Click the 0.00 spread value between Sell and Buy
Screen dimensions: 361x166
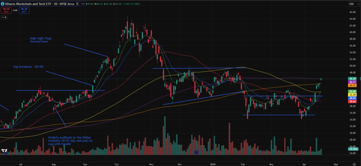(15, 10)
